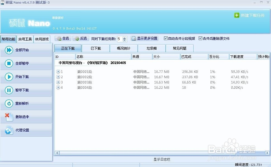Click completed value 296.94 KB

click(x=190, y=72)
